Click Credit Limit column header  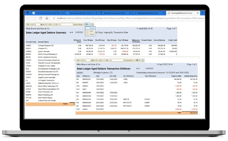point(173,40)
